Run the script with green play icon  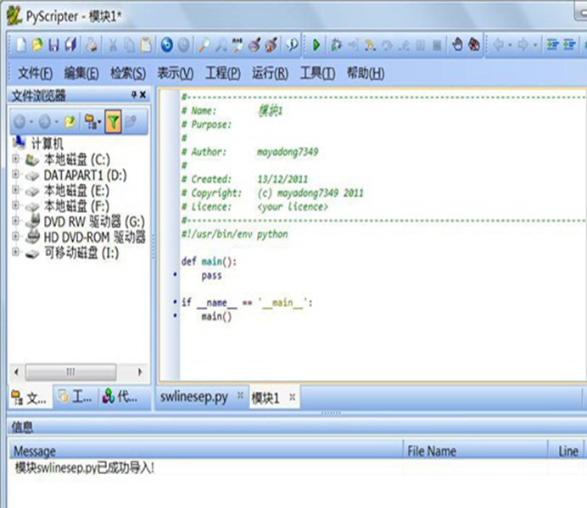(x=316, y=45)
